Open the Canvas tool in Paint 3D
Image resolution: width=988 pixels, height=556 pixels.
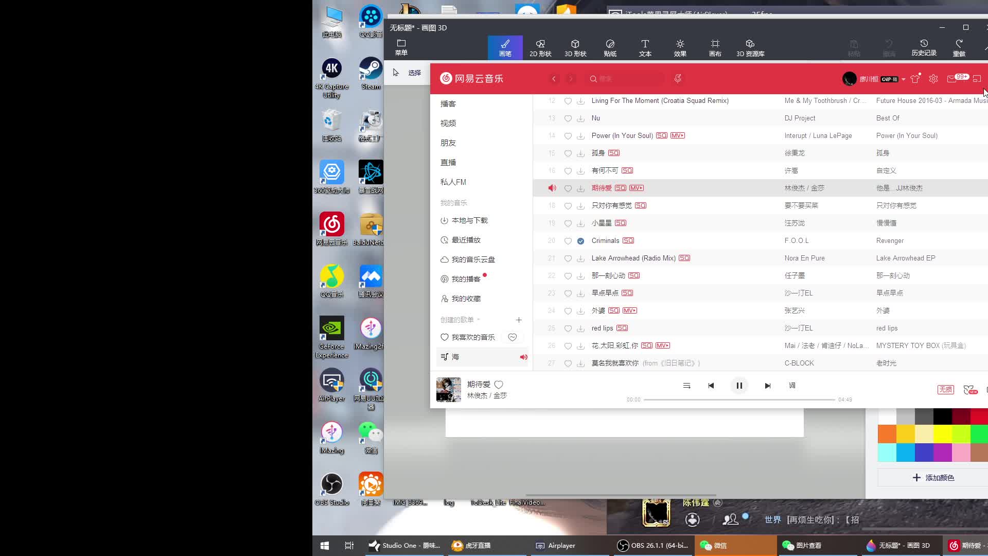pos(715,48)
